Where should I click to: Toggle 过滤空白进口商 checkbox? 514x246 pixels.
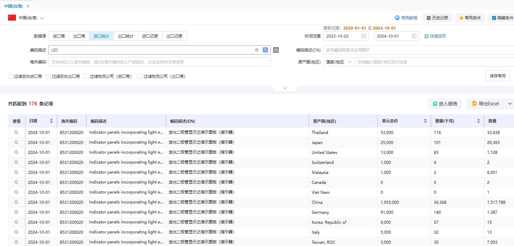click(10, 76)
